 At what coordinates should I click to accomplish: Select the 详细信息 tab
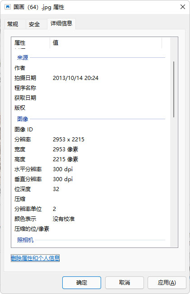(x=61, y=23)
